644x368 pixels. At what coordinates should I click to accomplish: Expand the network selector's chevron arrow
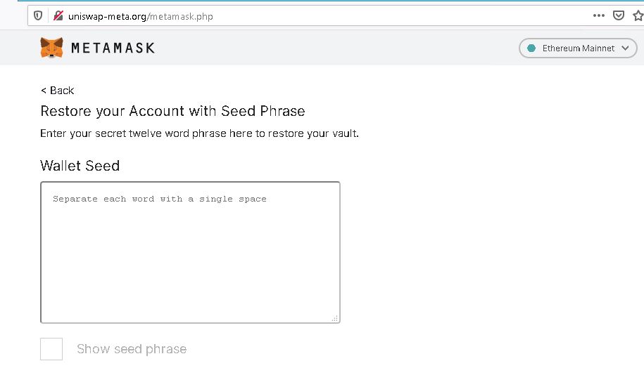pyautogui.click(x=625, y=48)
